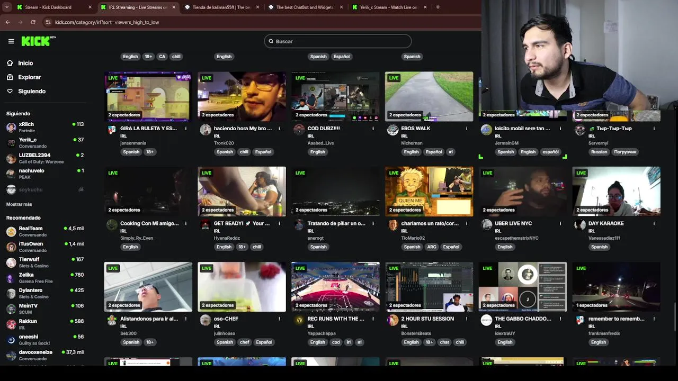Open the three-dot menu for 2 HOUR STU SESSION
The width and height of the screenshot is (678, 381).
click(467, 319)
